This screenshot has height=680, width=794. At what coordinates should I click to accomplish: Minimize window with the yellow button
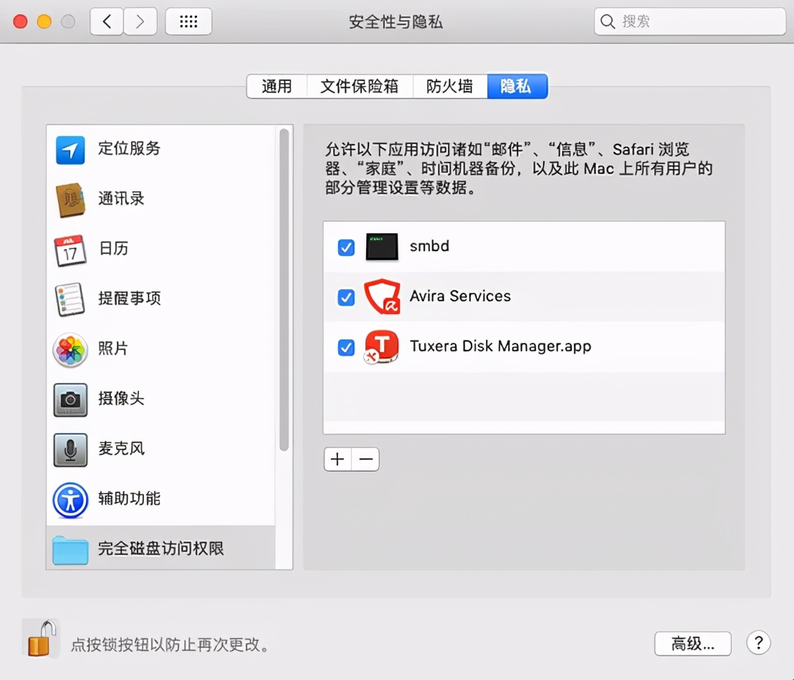(x=44, y=21)
